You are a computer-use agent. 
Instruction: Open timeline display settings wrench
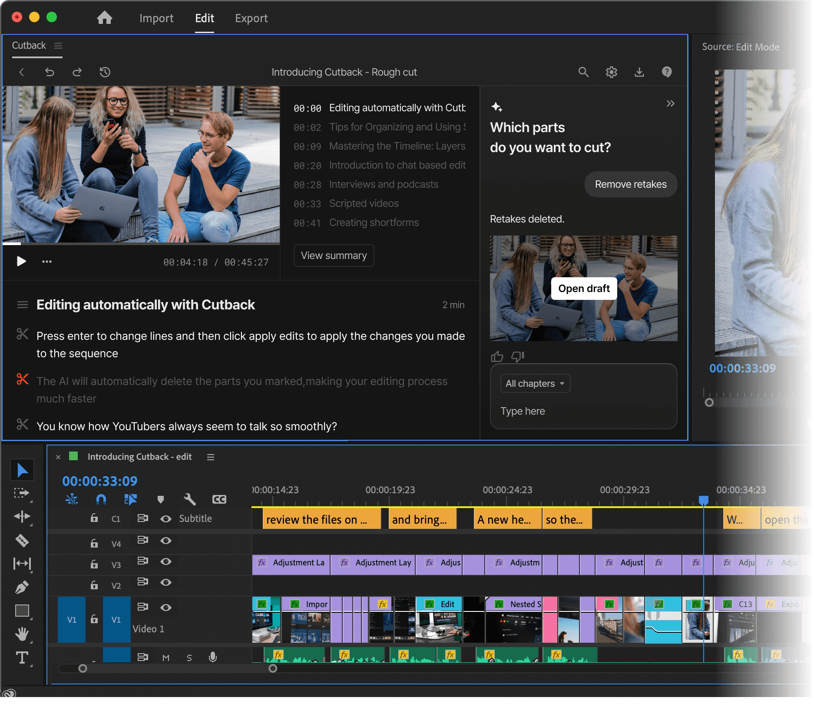(x=190, y=499)
